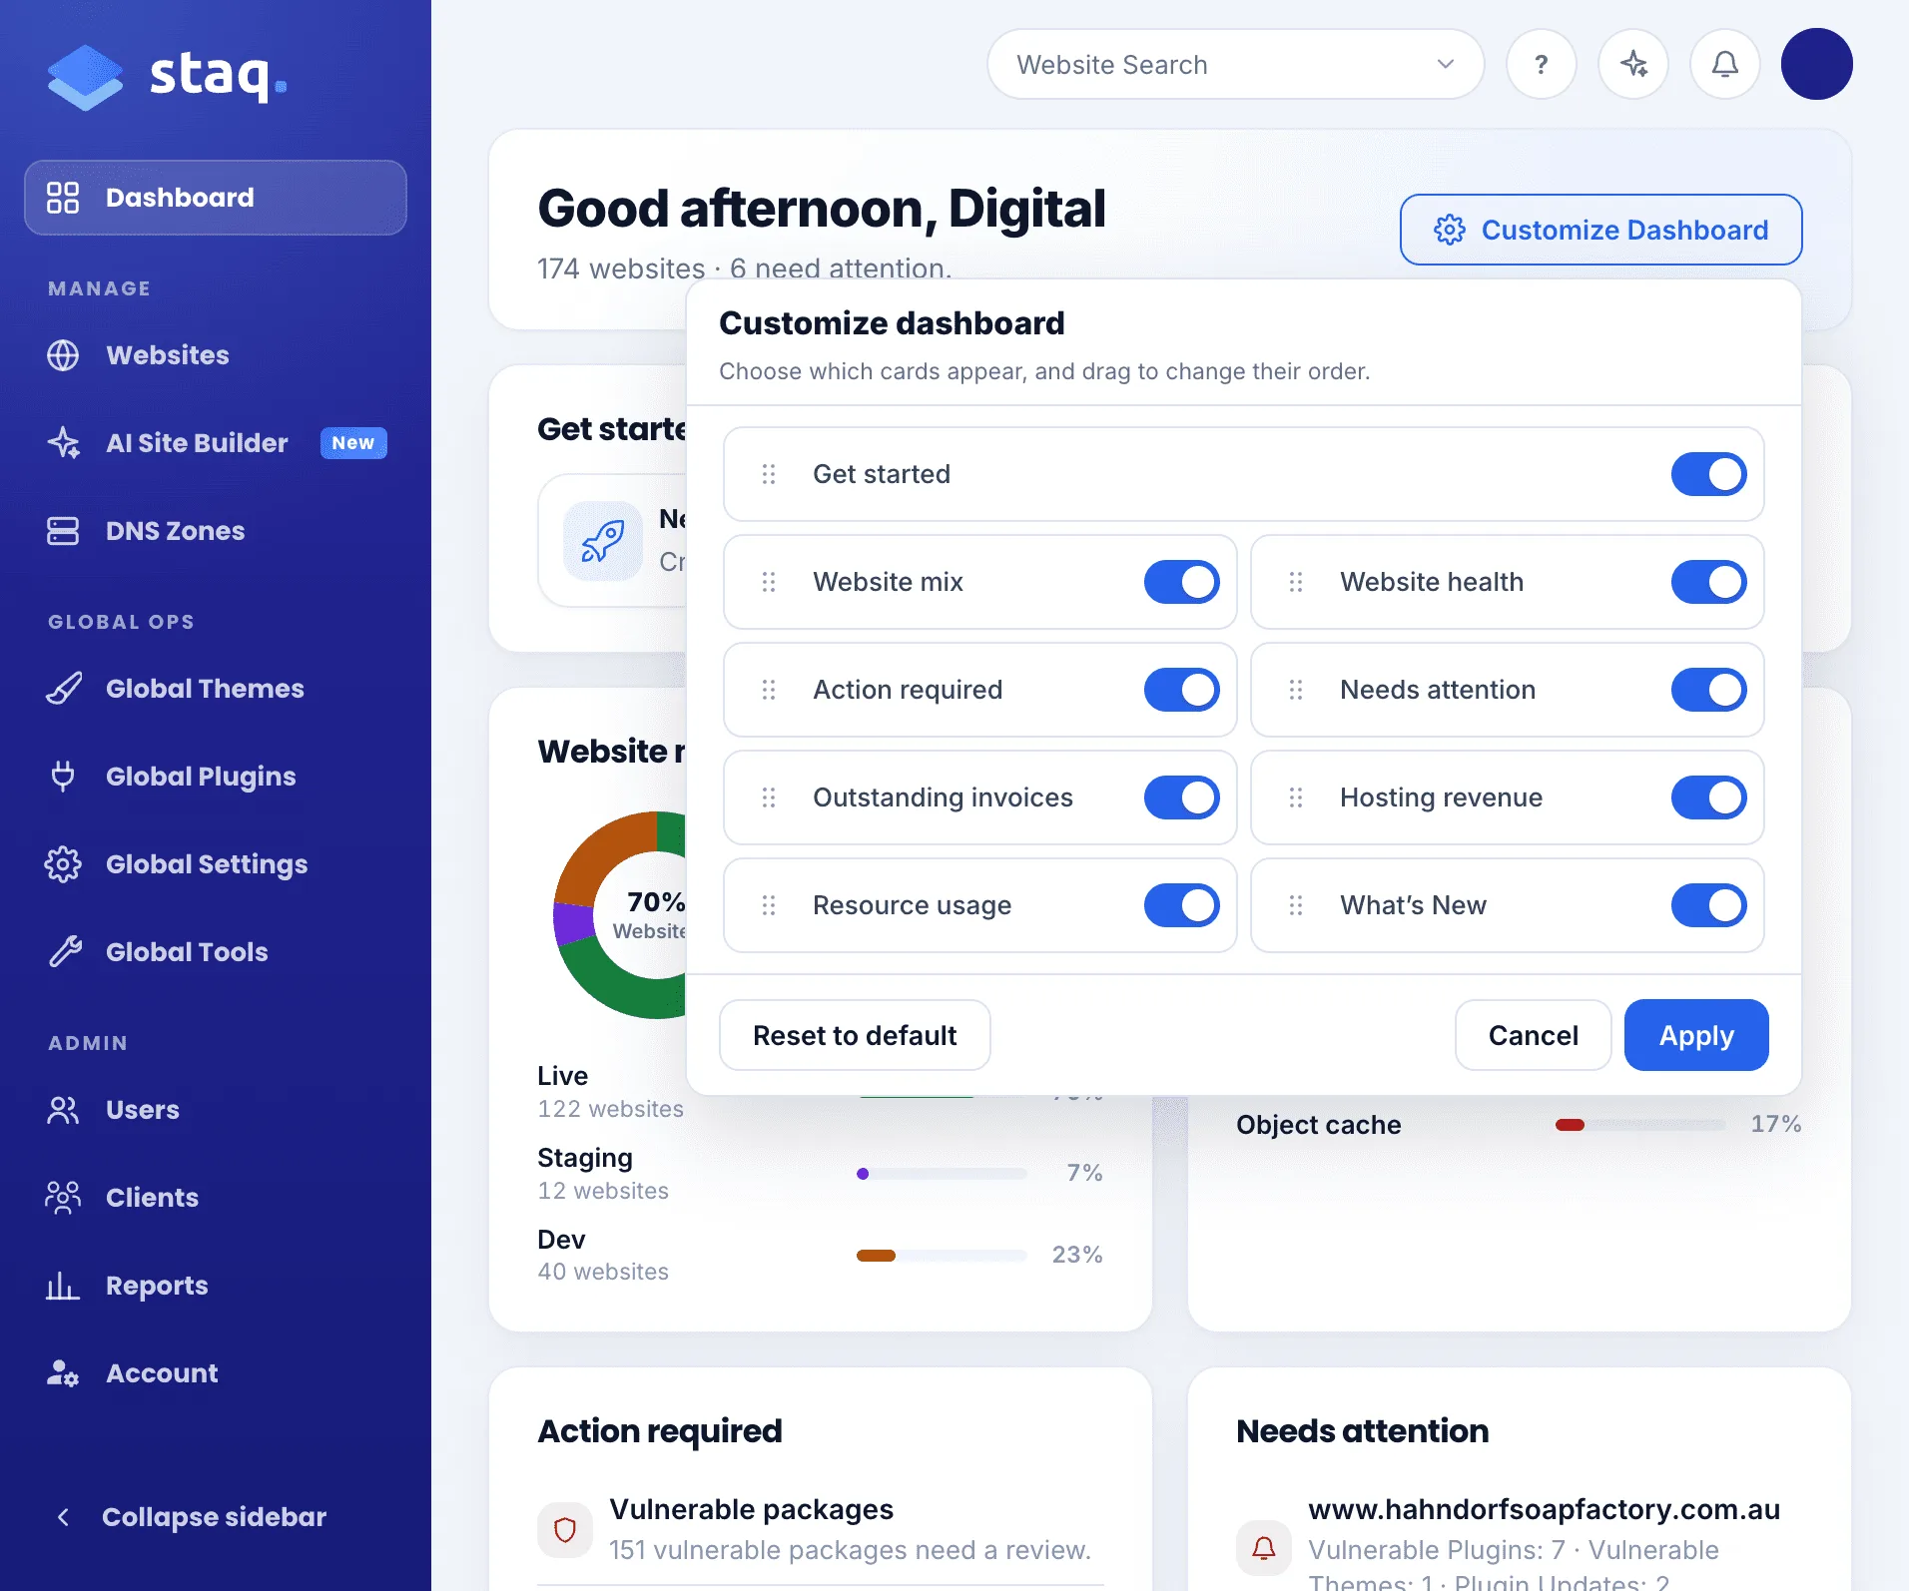The image size is (1909, 1591).
Task: Disable the Hosting revenue toggle
Action: [x=1708, y=797]
